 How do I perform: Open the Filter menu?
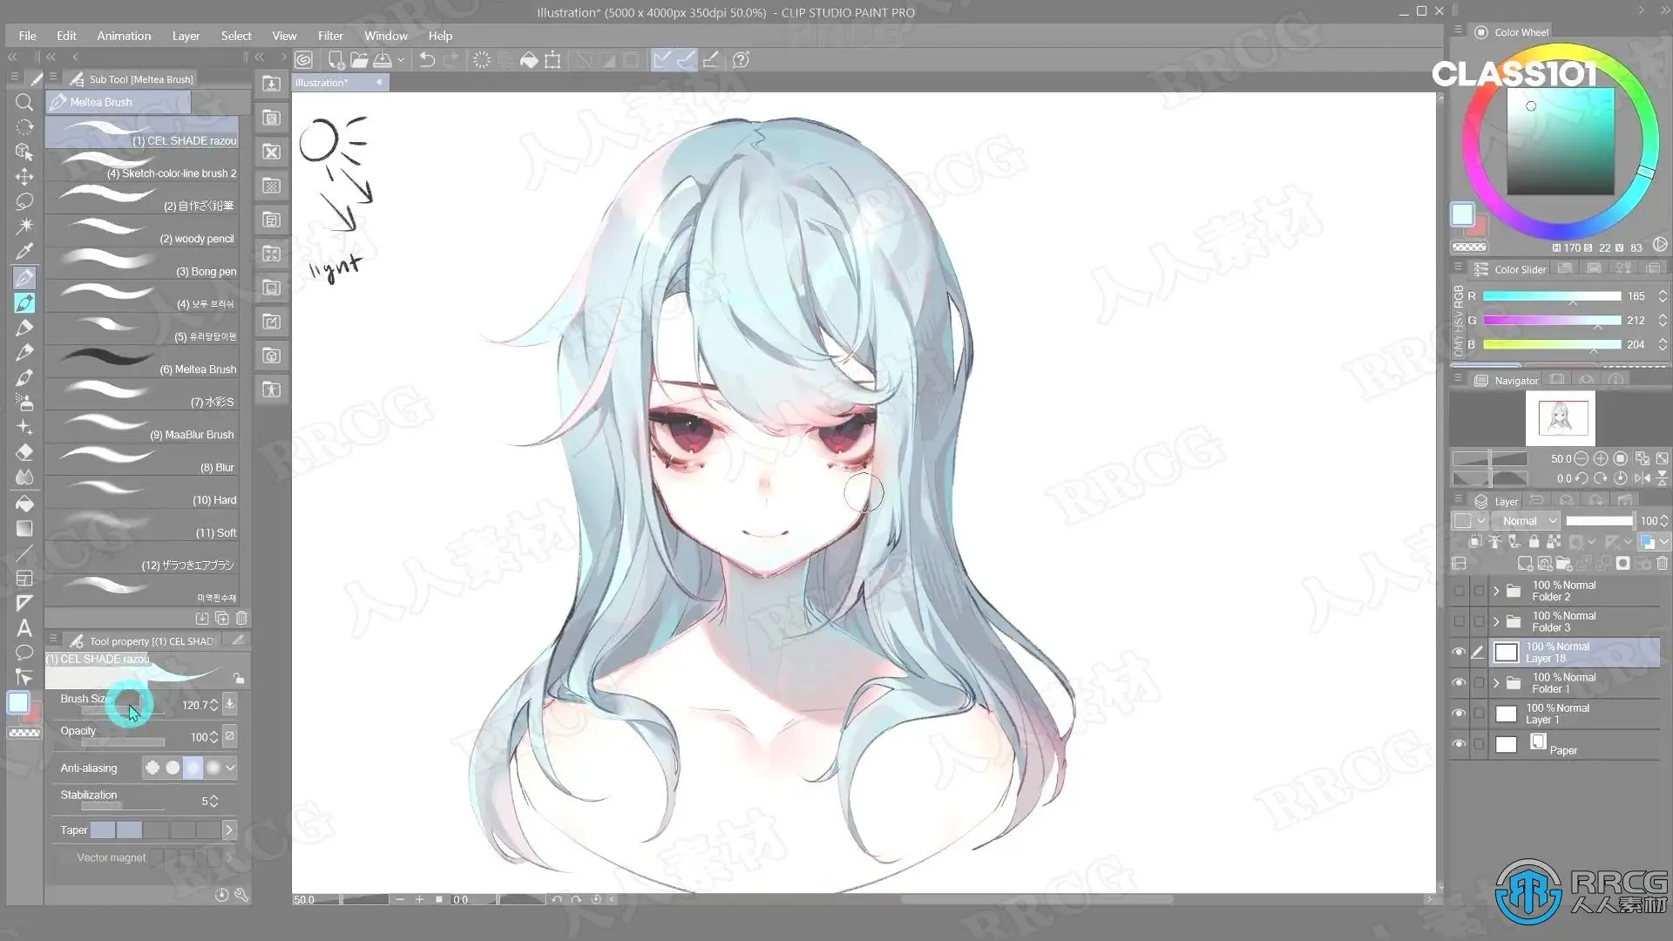click(x=330, y=36)
